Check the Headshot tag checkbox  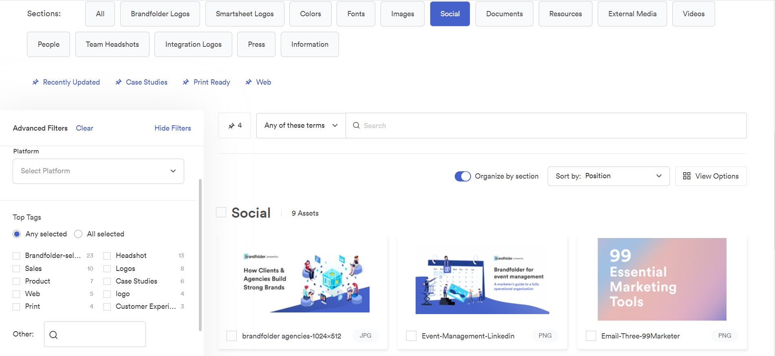107,256
